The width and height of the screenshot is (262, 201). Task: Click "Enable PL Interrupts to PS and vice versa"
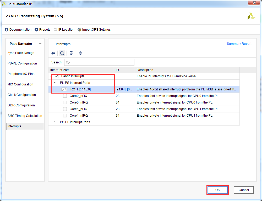(x=166, y=76)
